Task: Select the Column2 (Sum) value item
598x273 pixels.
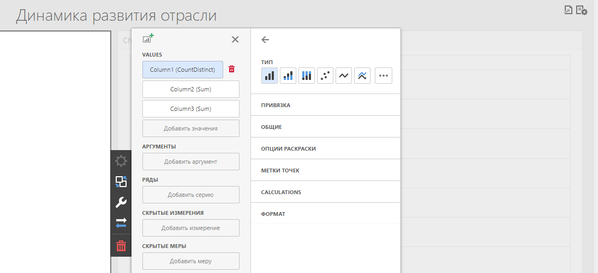Action: 190,89
